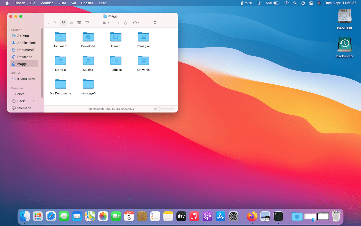Open Firefox from the Dock
The width and height of the screenshot is (361, 226).
(x=252, y=216)
